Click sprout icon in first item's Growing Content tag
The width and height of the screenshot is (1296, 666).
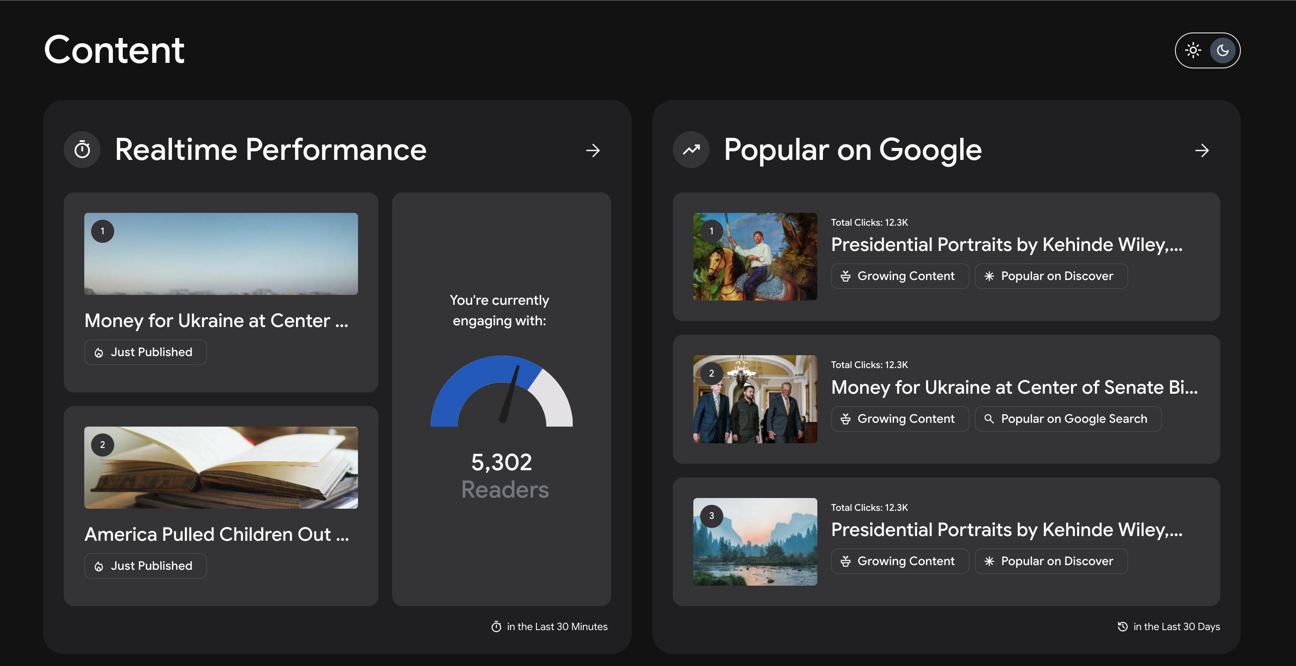[x=846, y=276]
